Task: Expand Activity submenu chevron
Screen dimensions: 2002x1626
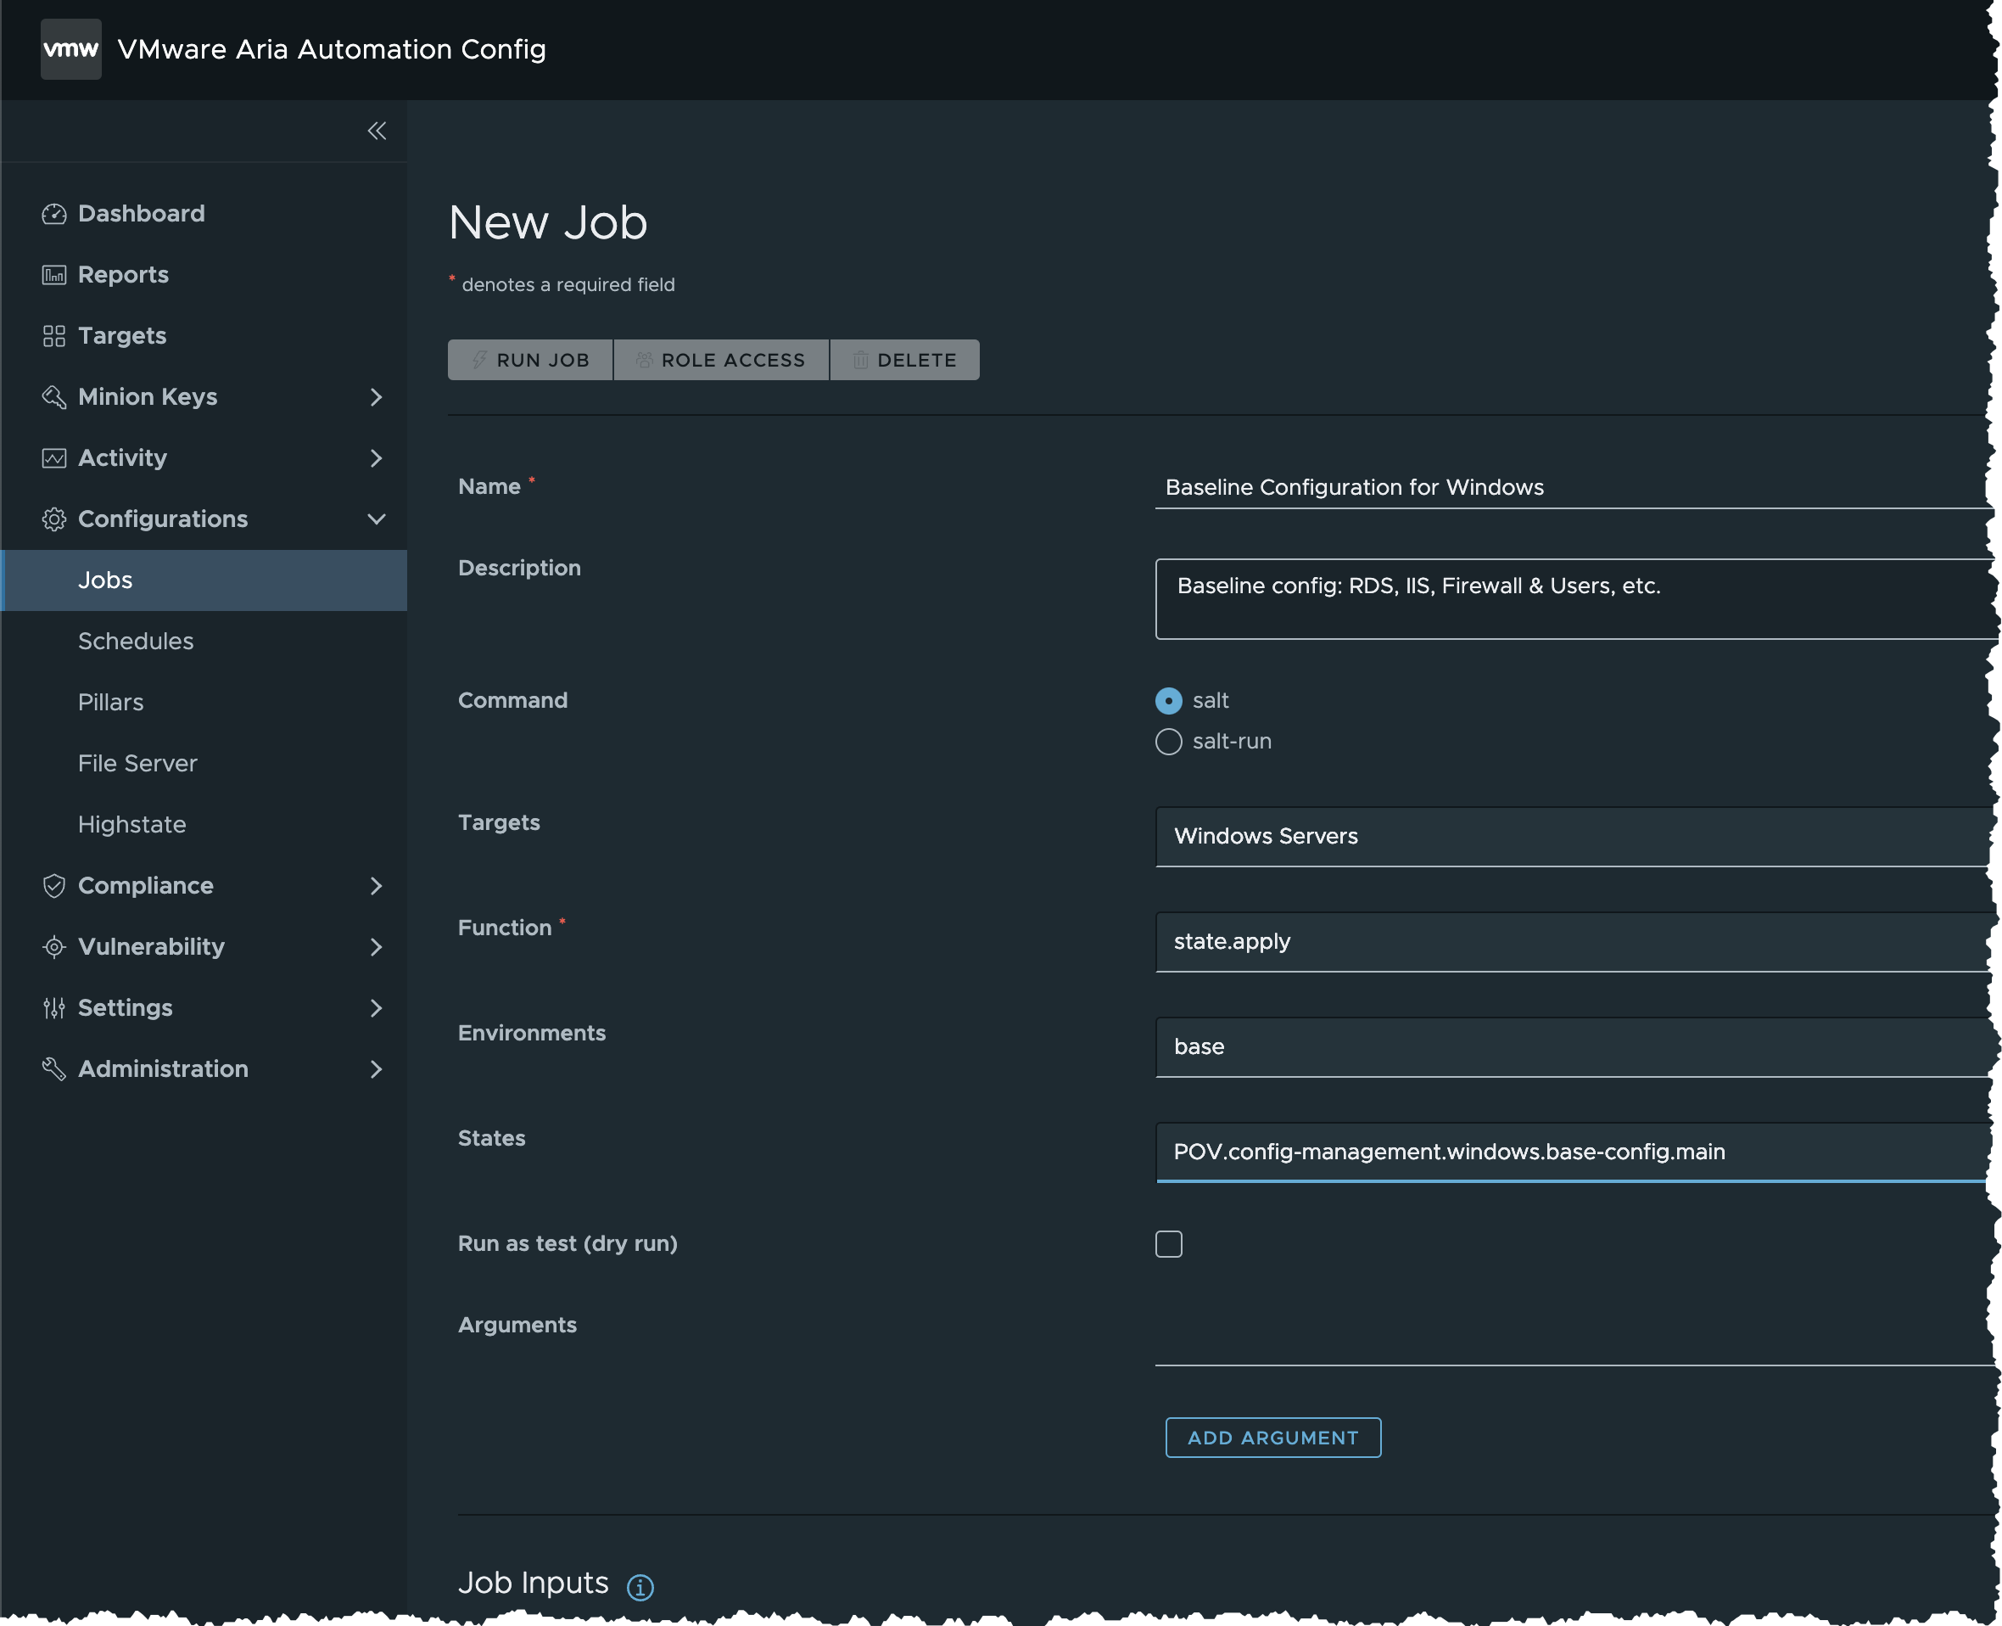Action: click(x=377, y=458)
